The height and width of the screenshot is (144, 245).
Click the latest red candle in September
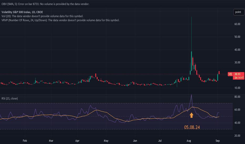click(x=219, y=73)
